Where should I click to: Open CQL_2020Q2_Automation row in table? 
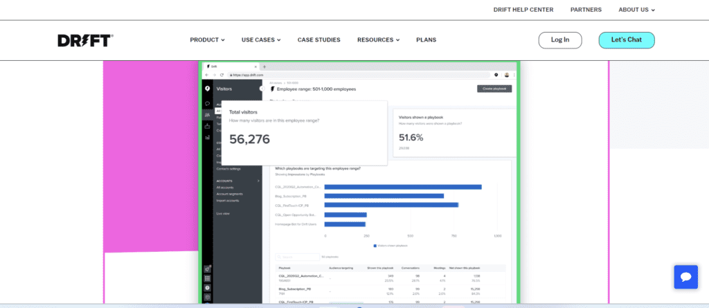pos(391,278)
